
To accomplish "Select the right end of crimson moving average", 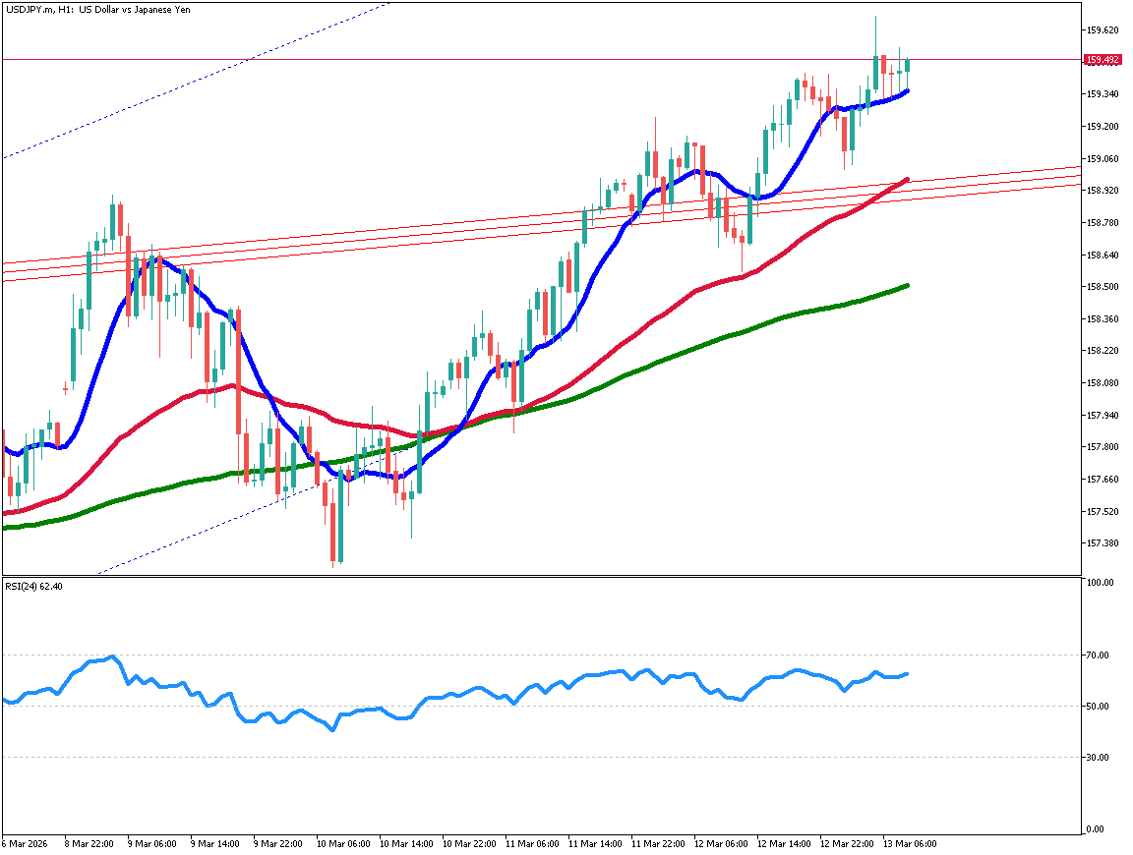I will pyautogui.click(x=906, y=180).
